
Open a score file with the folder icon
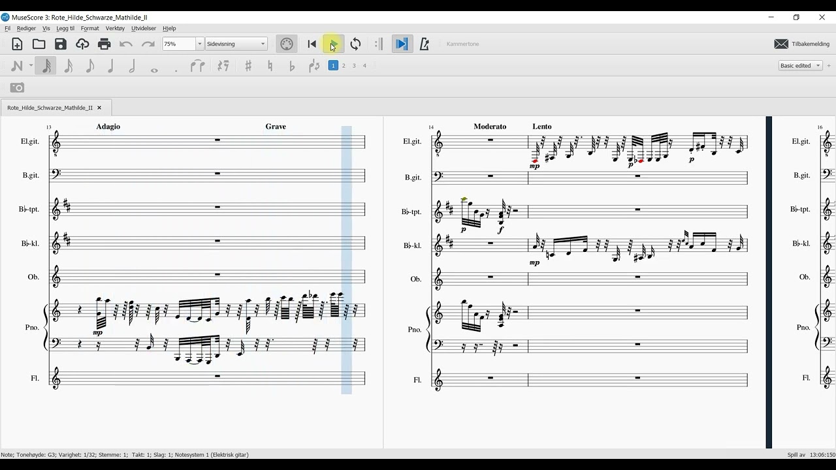point(39,44)
